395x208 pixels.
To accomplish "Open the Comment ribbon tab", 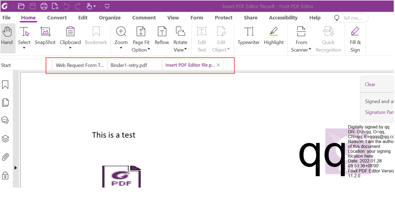I will [x=144, y=18].
